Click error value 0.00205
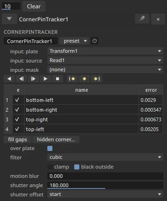This screenshot has width=167, height=201. pyautogui.click(x=151, y=129)
